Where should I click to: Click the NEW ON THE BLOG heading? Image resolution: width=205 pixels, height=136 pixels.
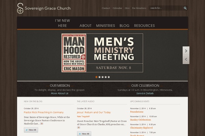pyautogui.click(x=33, y=101)
